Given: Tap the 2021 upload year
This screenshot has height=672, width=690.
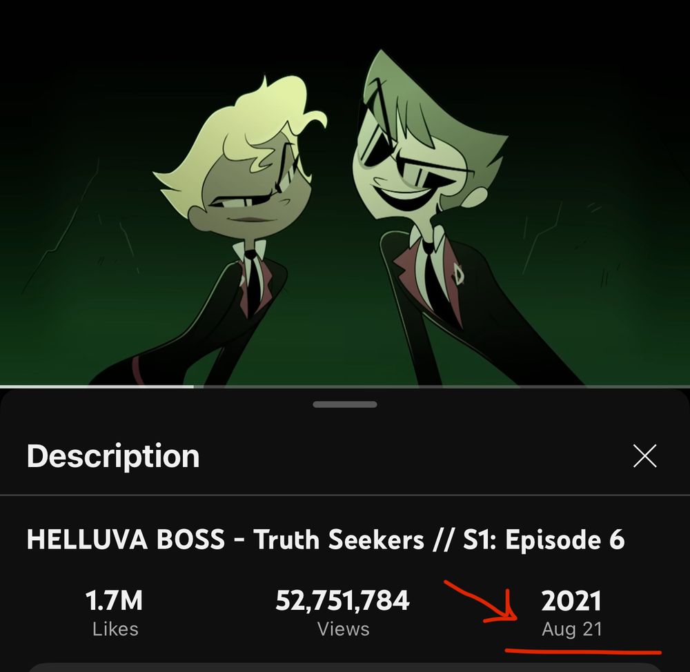Looking at the screenshot, I should pyautogui.click(x=571, y=601).
